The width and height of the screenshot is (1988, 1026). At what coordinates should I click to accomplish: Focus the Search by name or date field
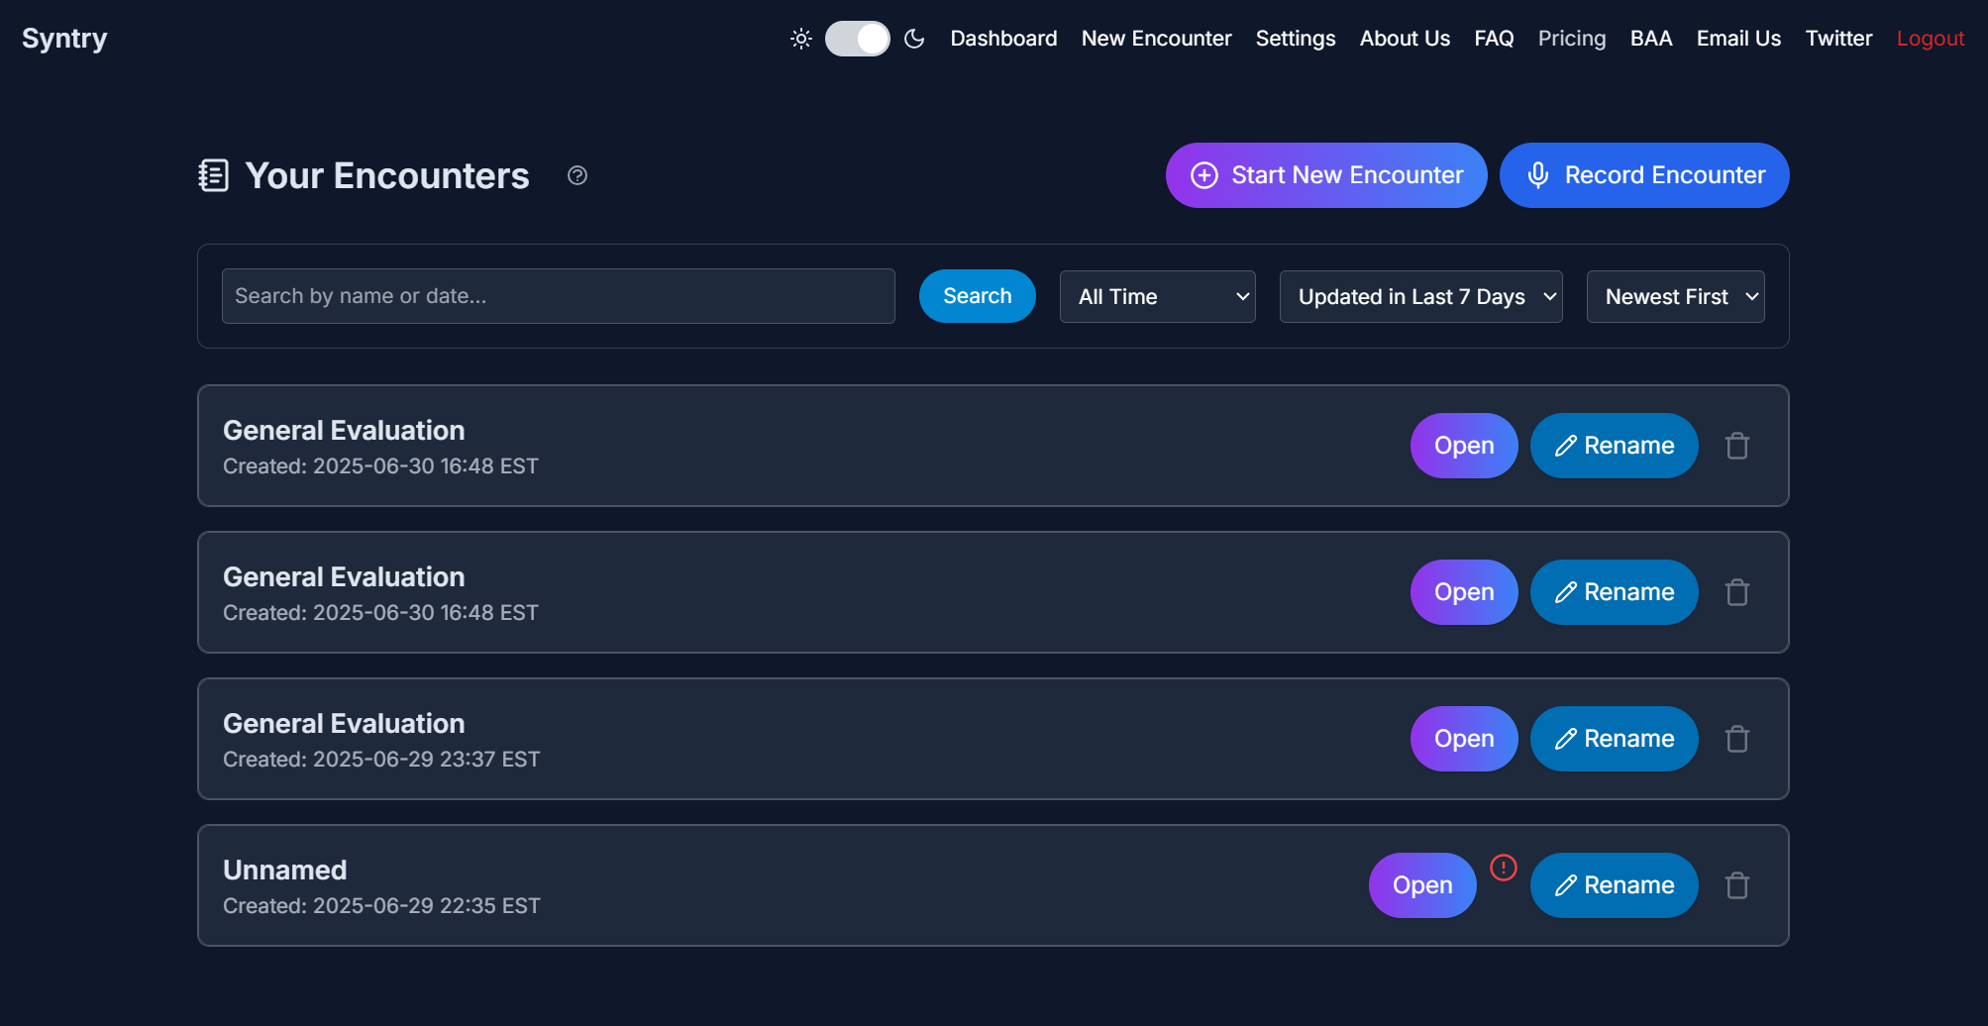point(559,296)
